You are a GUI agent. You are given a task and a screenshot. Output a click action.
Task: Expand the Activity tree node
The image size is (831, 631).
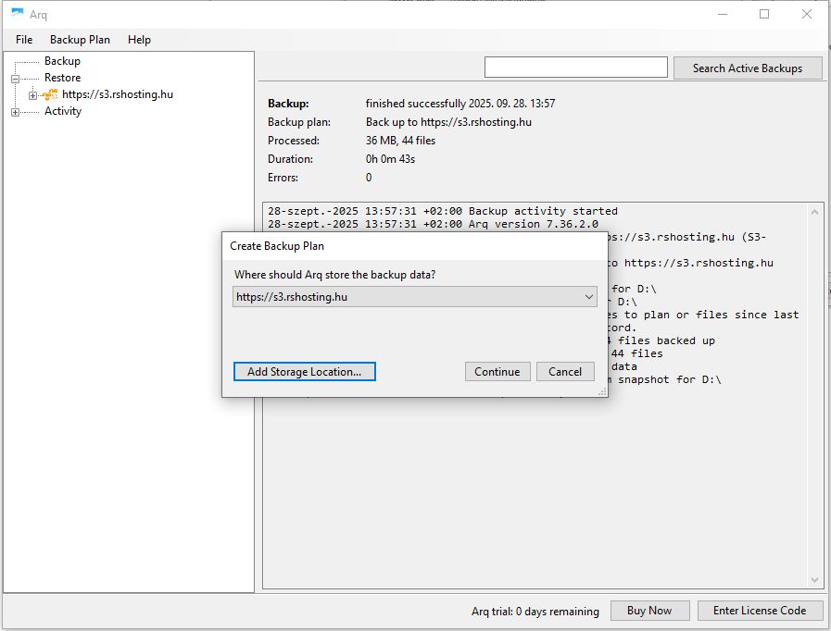(15, 112)
